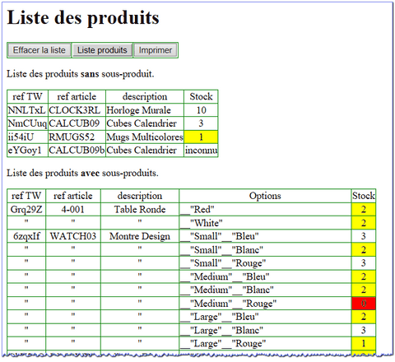Click the "Liste produits" button
Viewport: 395px width, 362px height.
coord(102,50)
